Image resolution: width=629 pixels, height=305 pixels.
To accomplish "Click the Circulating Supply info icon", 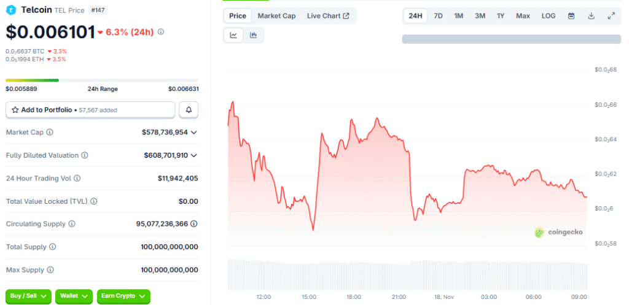I will (72, 225).
